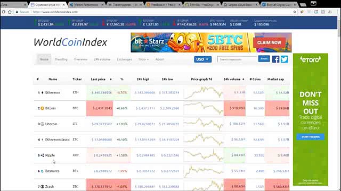341x191 pixels.
Task: Close the Cryptocoin price browser tab
Action: (x=64, y=5)
